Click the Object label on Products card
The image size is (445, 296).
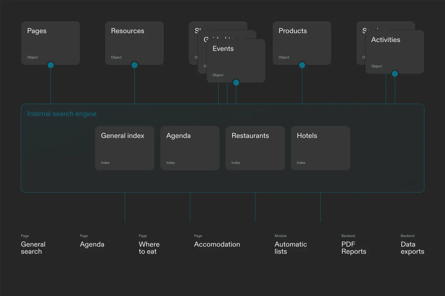284,57
